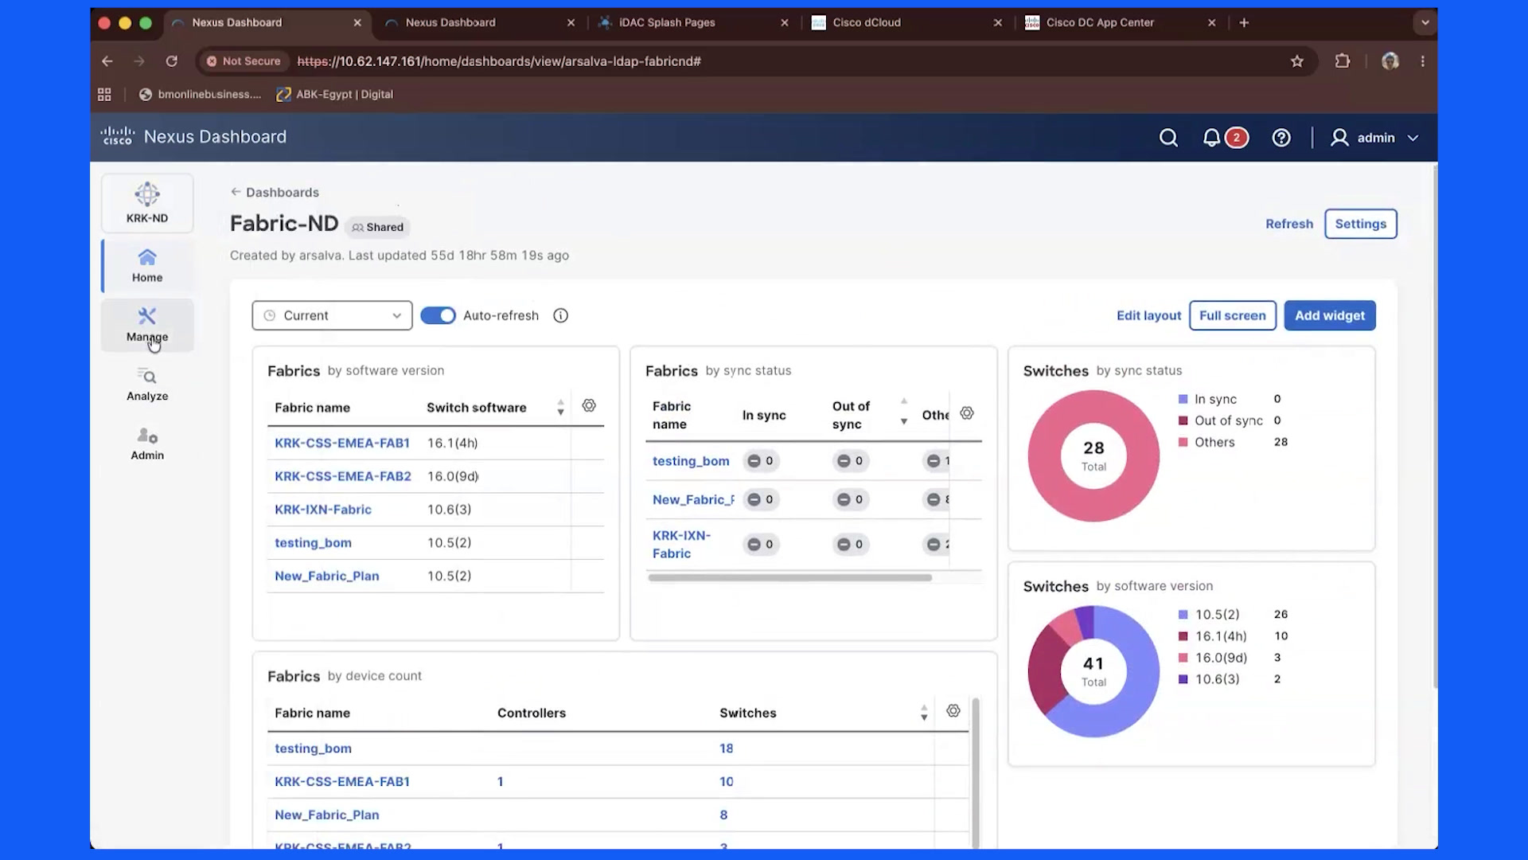Toggle the Auto-refresh switch off
This screenshot has height=860, width=1528.
(438, 315)
